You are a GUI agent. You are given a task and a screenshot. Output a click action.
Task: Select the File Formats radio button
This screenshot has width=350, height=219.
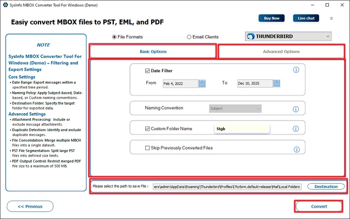coord(114,37)
